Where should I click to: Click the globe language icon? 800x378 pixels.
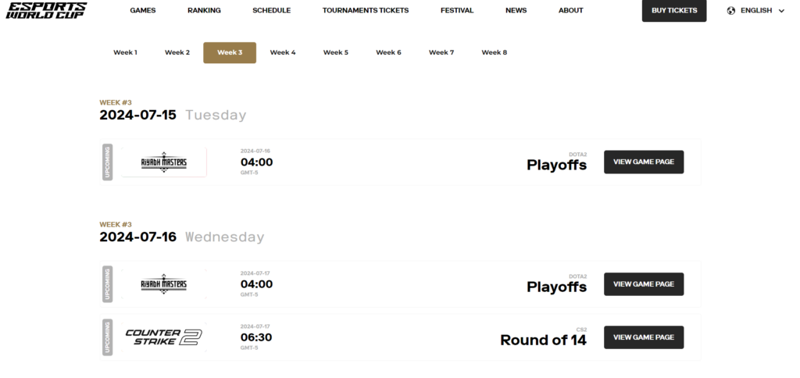click(x=731, y=11)
